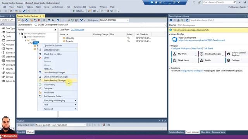Click the Manage Connections plug icon
Image resolution: width=248 pixels, height=139 pixels.
coord(182,20)
